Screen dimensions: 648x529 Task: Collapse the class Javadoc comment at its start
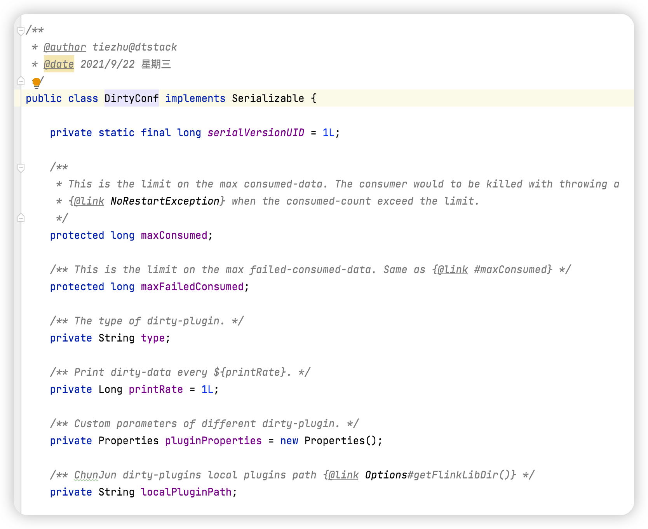[x=21, y=30]
